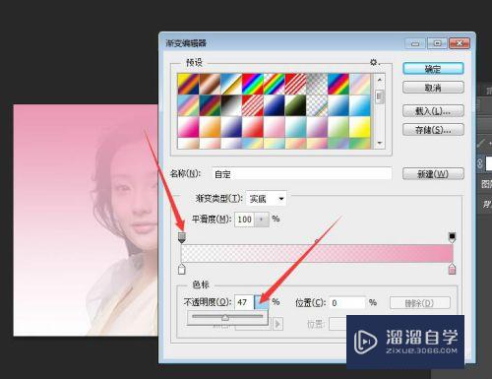Image resolution: width=492 pixels, height=379 pixels.
Task: Click presets scrollbar up arrow
Action: pyautogui.click(x=380, y=80)
